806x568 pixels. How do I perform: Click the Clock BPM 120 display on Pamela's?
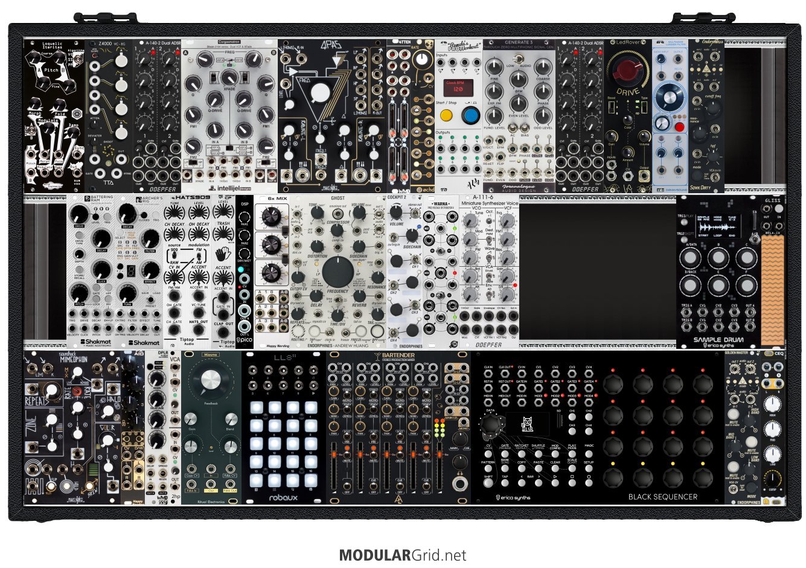(x=458, y=88)
